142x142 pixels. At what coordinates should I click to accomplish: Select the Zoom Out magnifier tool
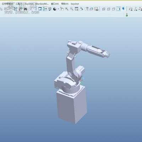[72, 9]
